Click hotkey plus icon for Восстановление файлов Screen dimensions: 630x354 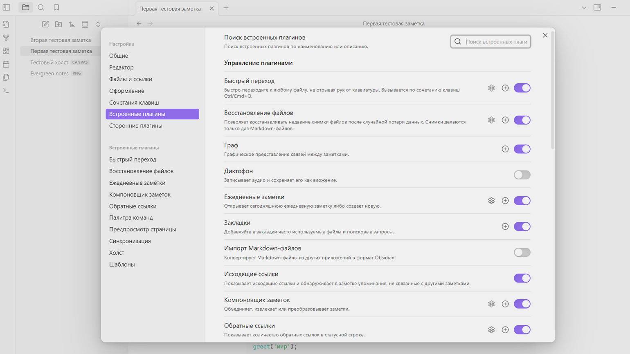pos(505,120)
